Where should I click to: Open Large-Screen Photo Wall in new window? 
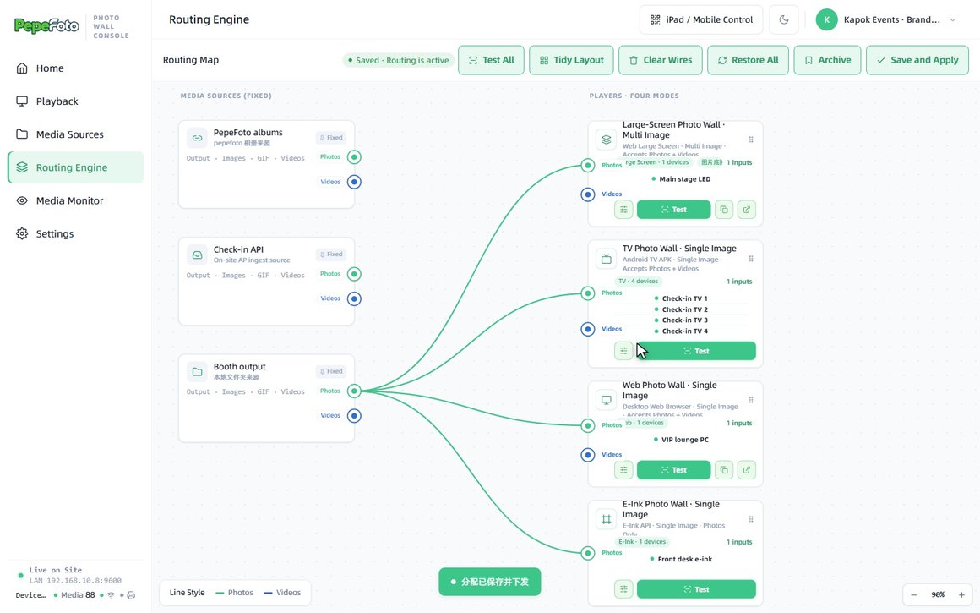tap(746, 210)
